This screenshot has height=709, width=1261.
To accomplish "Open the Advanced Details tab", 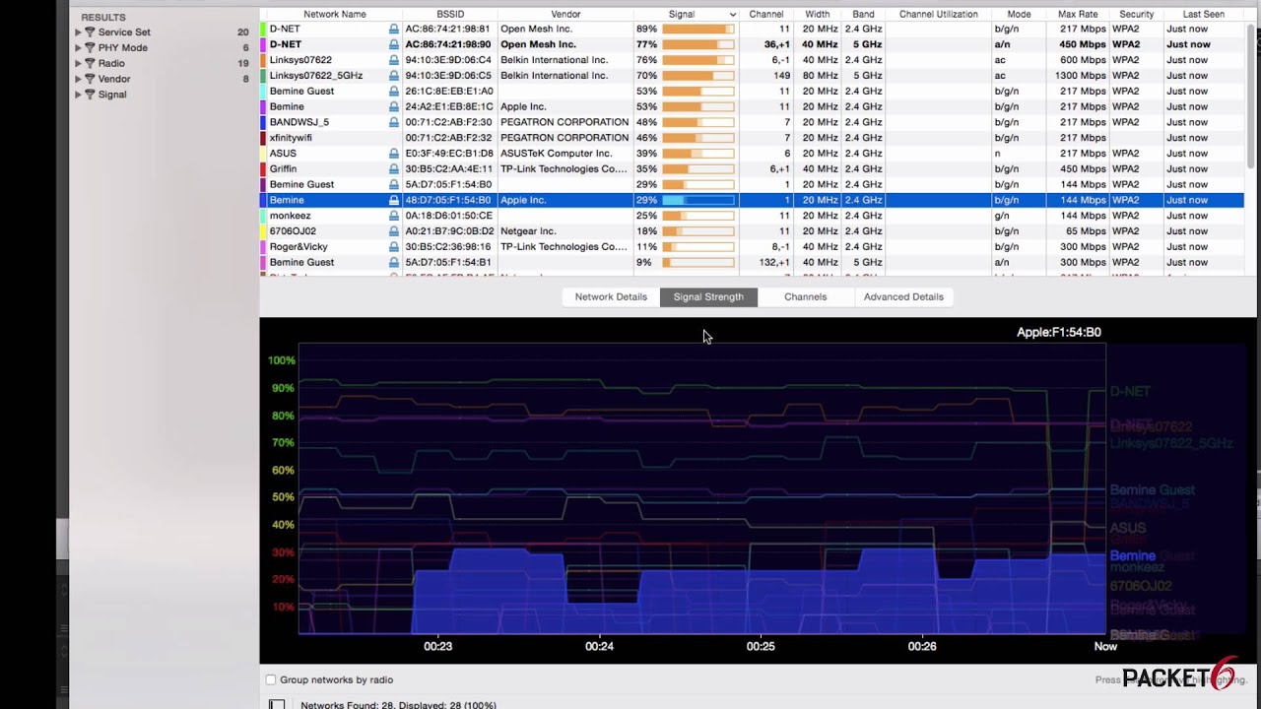I will pyautogui.click(x=903, y=296).
